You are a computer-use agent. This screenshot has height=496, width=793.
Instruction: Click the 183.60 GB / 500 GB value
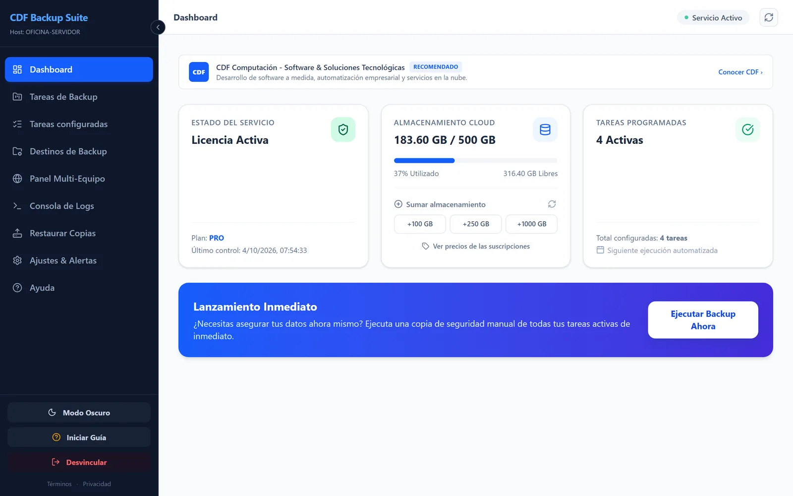click(445, 140)
